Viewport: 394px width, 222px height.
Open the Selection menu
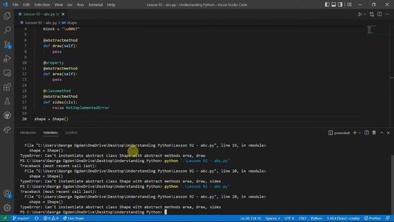click(42, 4)
